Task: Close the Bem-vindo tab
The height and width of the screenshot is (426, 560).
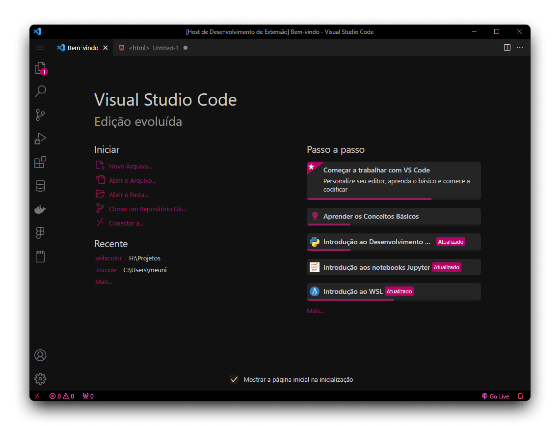Action: [x=106, y=48]
